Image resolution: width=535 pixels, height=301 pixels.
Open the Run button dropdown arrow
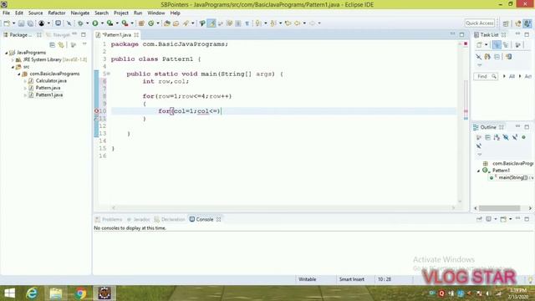[102, 23]
